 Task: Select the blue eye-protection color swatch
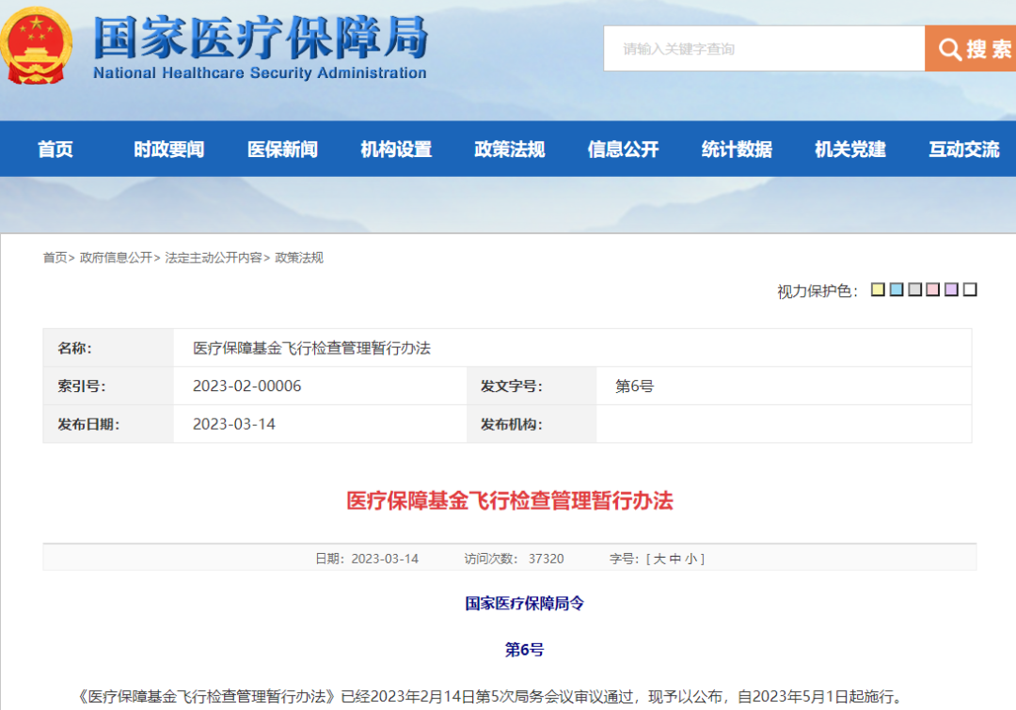tap(897, 290)
